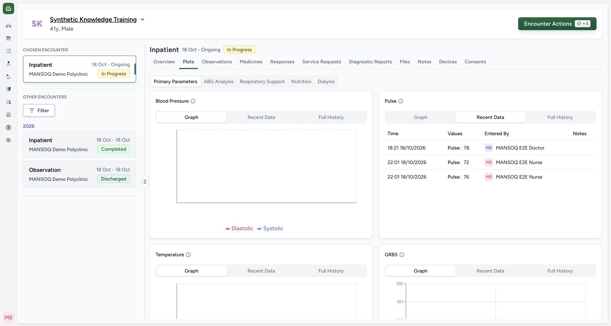Show Full History for Pulse
The height and width of the screenshot is (326, 611).
pos(560,117)
